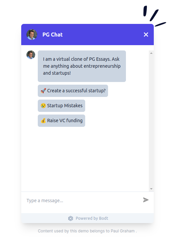The height and width of the screenshot is (245, 174).
Task: Click the scrollbar up arrow
Action: tap(151, 53)
